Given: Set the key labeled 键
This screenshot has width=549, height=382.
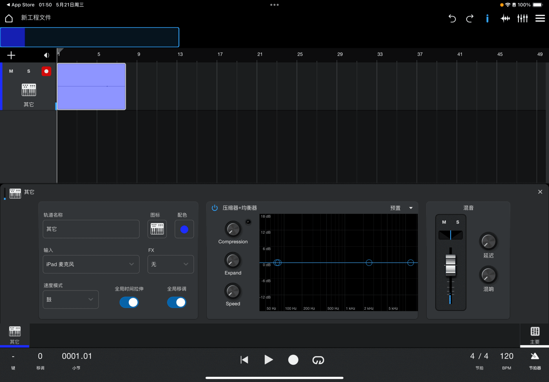Looking at the screenshot, I should point(13,361).
